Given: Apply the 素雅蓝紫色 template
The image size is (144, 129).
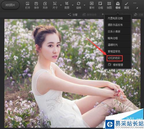Looking at the screenshot, I should point(118,51).
